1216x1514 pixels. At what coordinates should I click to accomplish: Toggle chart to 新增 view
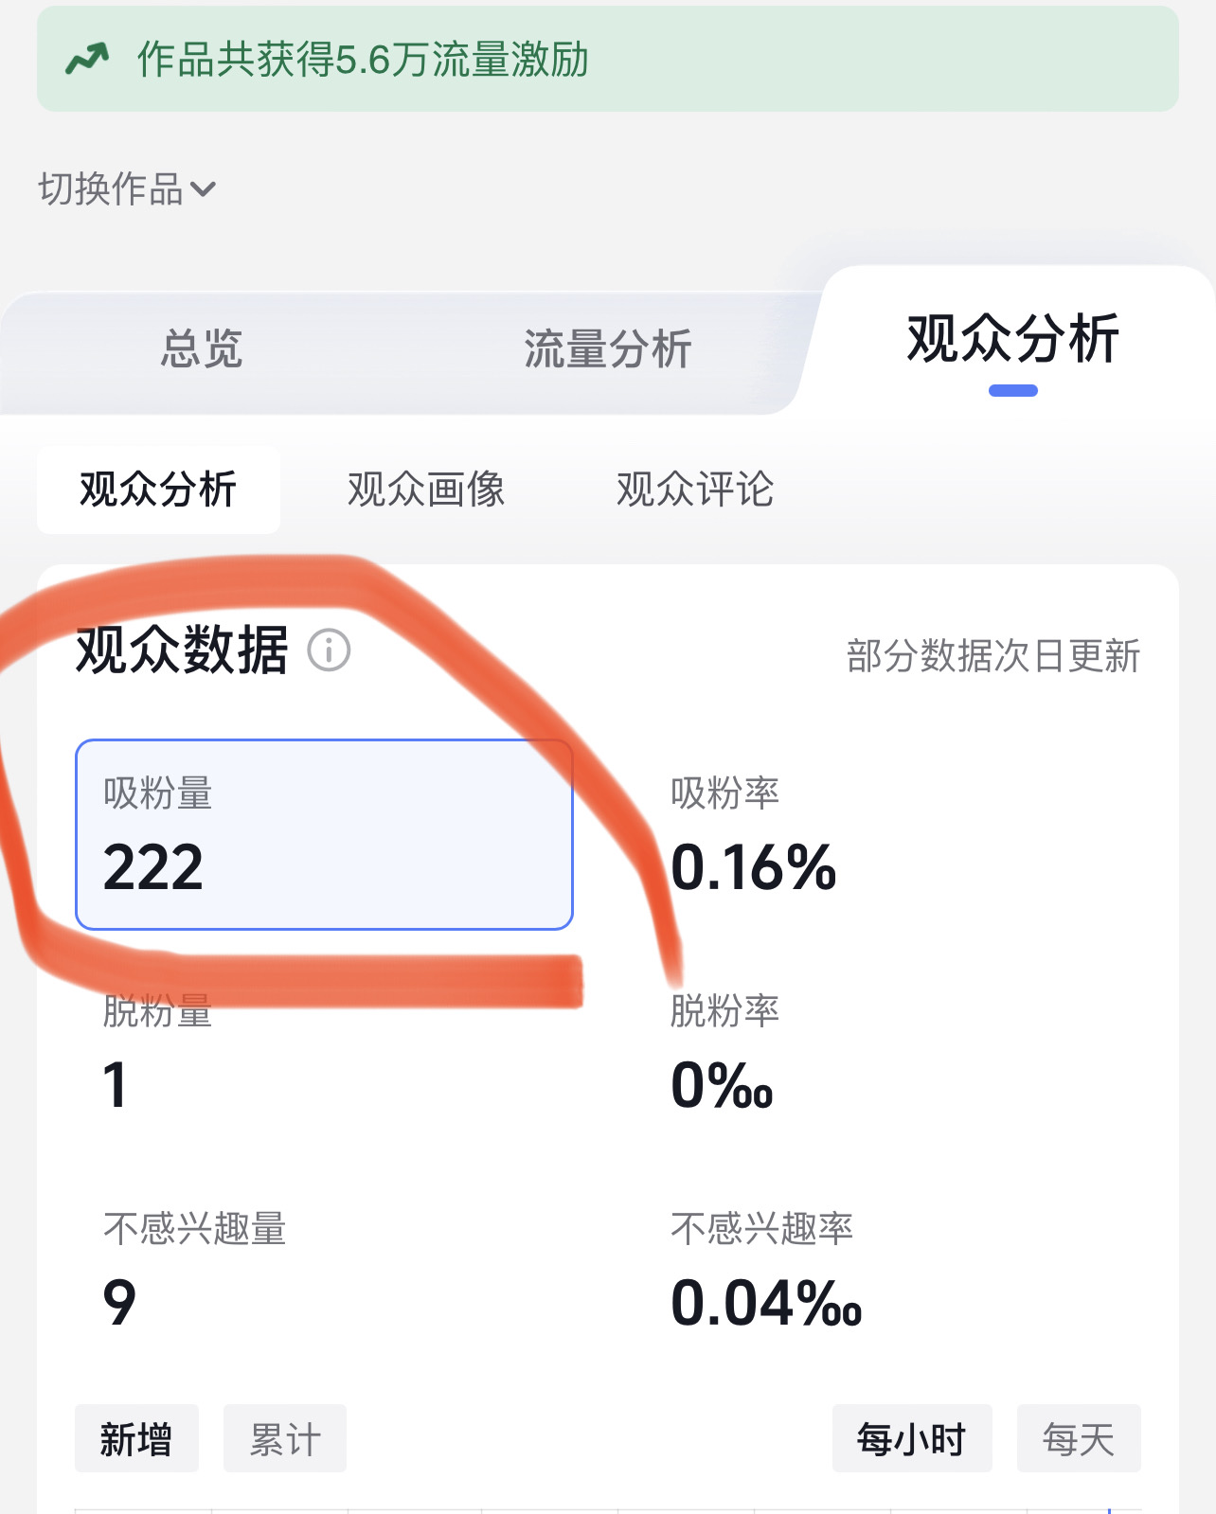(x=136, y=1439)
